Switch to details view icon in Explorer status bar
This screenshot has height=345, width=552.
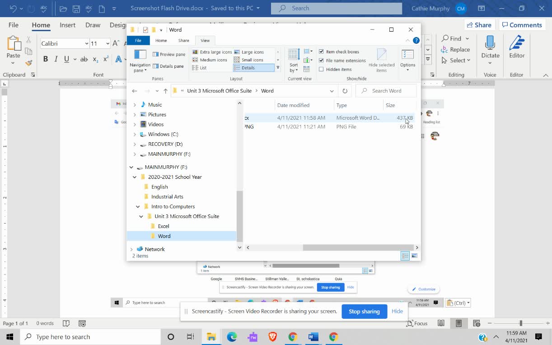point(405,256)
